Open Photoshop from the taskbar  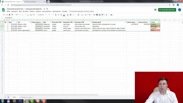point(20,101)
